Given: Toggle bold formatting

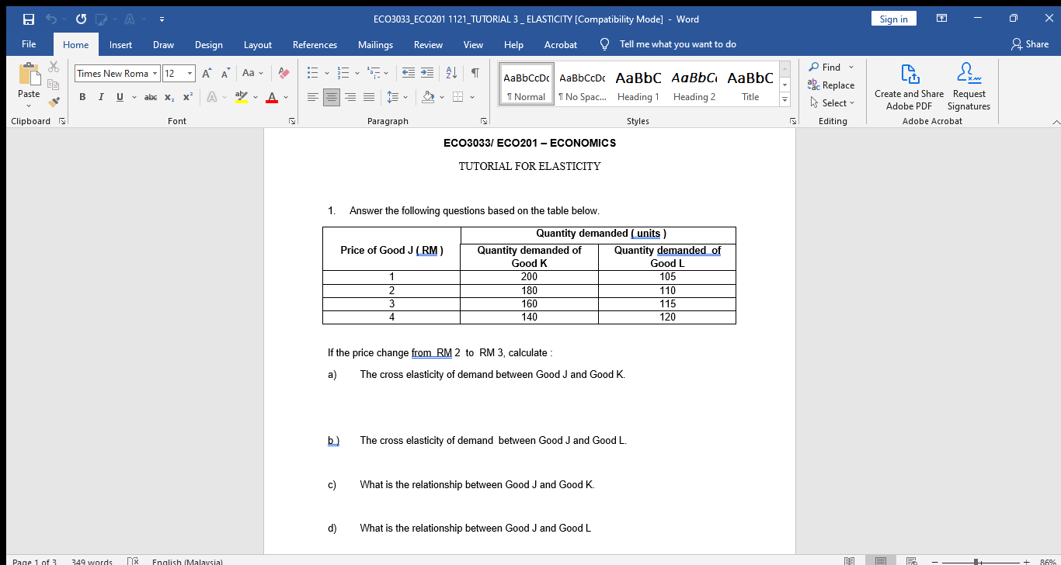Looking at the screenshot, I should coord(82,97).
